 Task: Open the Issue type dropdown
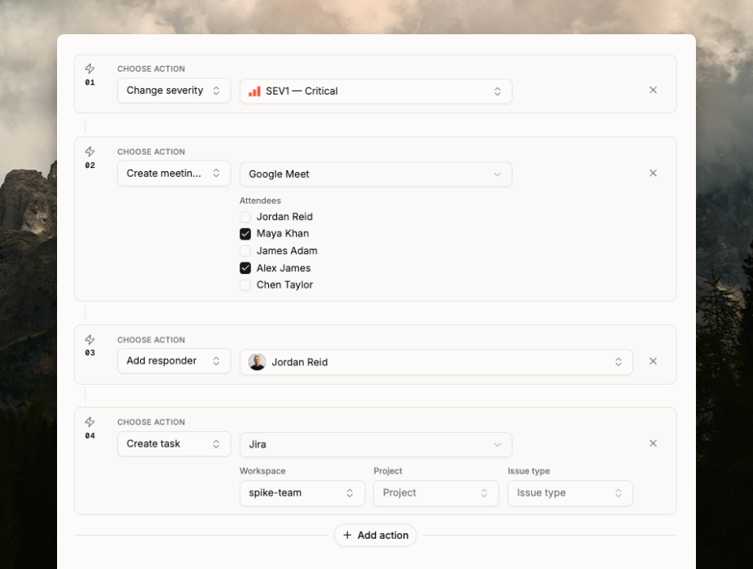pyautogui.click(x=570, y=493)
